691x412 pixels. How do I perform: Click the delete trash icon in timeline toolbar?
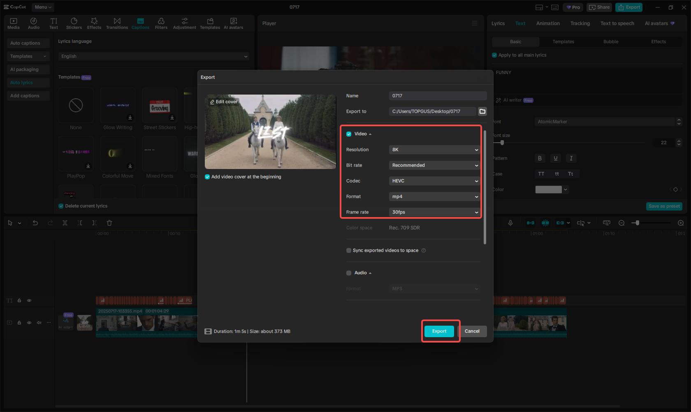click(x=109, y=223)
